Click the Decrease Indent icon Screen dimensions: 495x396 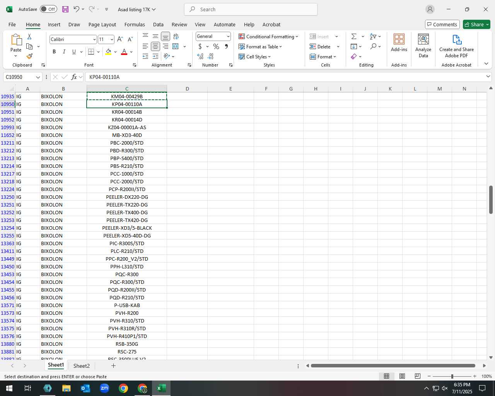tap(145, 56)
